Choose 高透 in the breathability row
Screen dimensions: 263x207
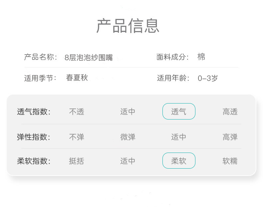[x=230, y=112]
